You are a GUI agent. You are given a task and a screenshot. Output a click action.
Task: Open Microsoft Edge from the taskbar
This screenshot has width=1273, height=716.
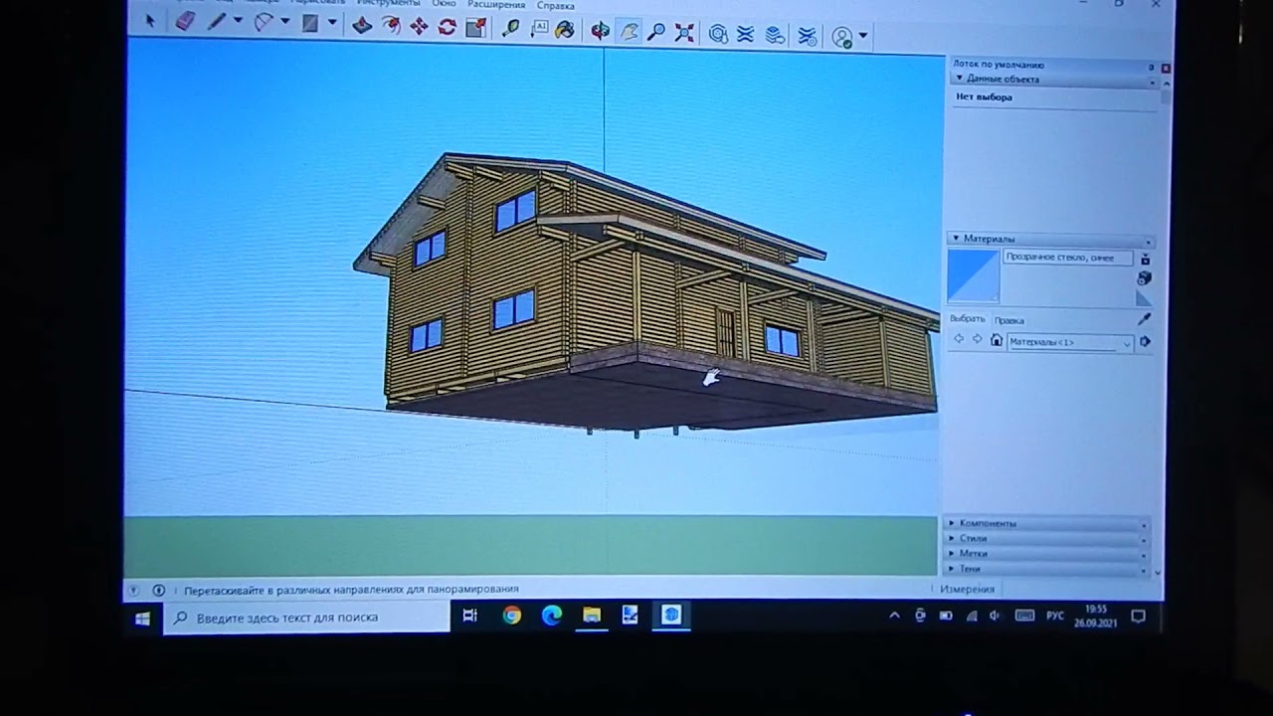point(551,617)
